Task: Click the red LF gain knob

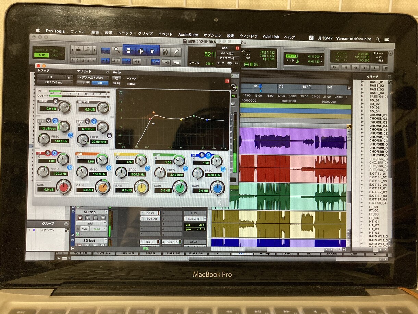Action: coord(63,187)
